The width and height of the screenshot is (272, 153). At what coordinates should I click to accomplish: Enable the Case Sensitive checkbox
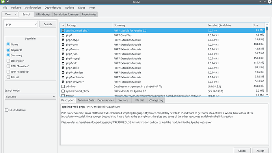tap(7, 110)
